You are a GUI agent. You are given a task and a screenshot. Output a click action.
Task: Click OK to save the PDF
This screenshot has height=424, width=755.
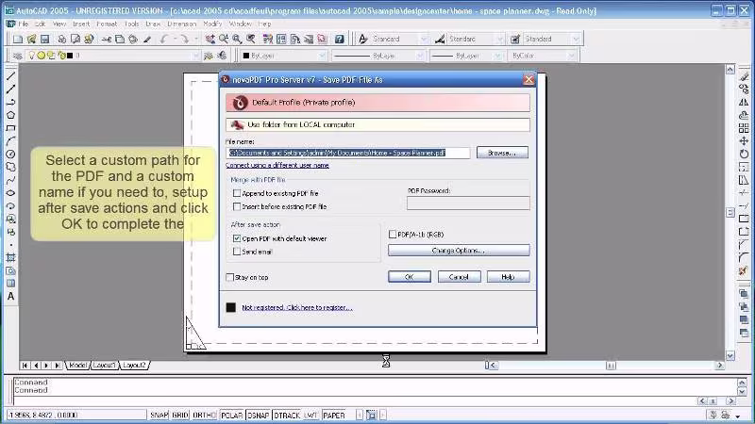coord(410,277)
